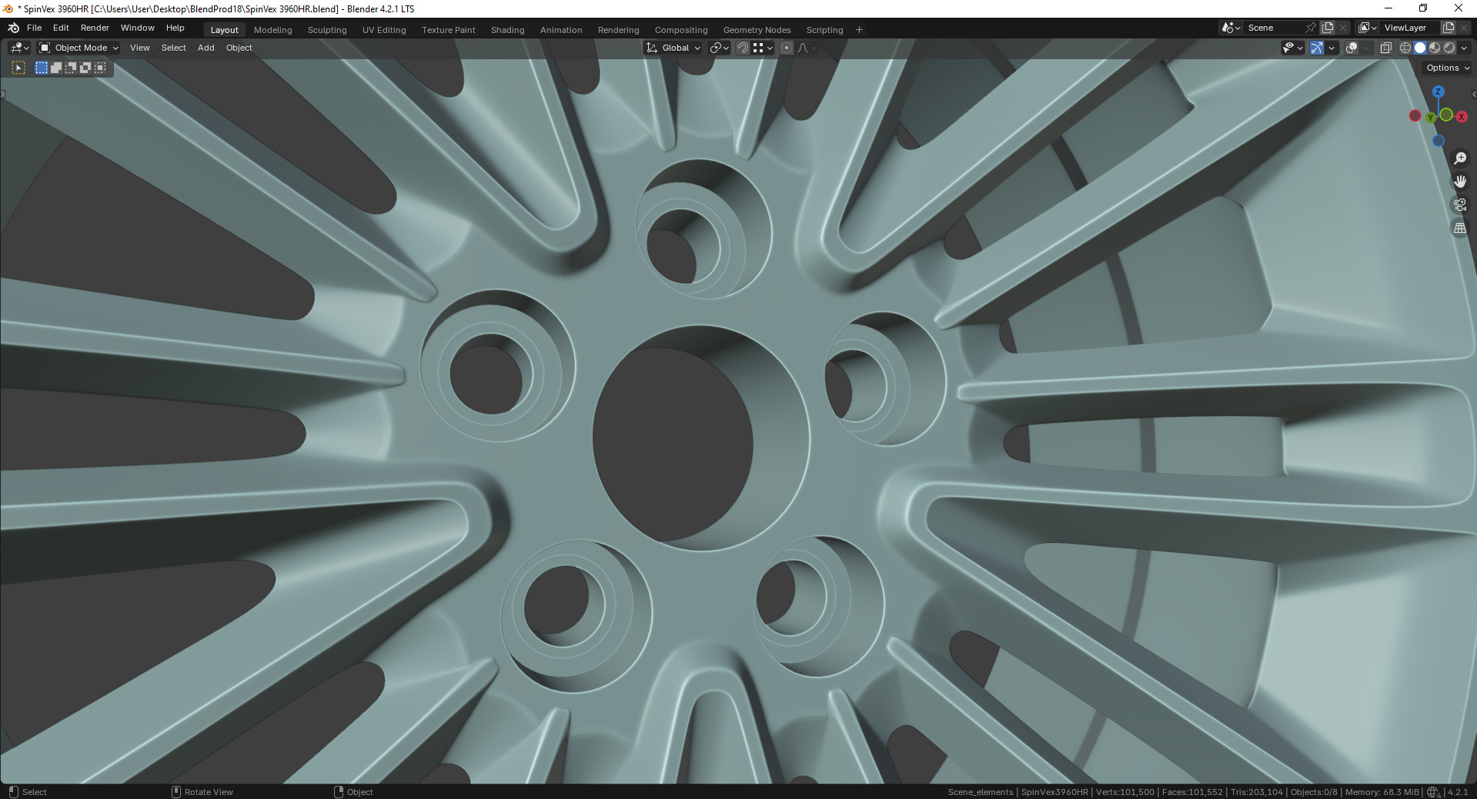Switch to Wireframe viewport shading
The height and width of the screenshot is (799, 1477).
(1405, 48)
